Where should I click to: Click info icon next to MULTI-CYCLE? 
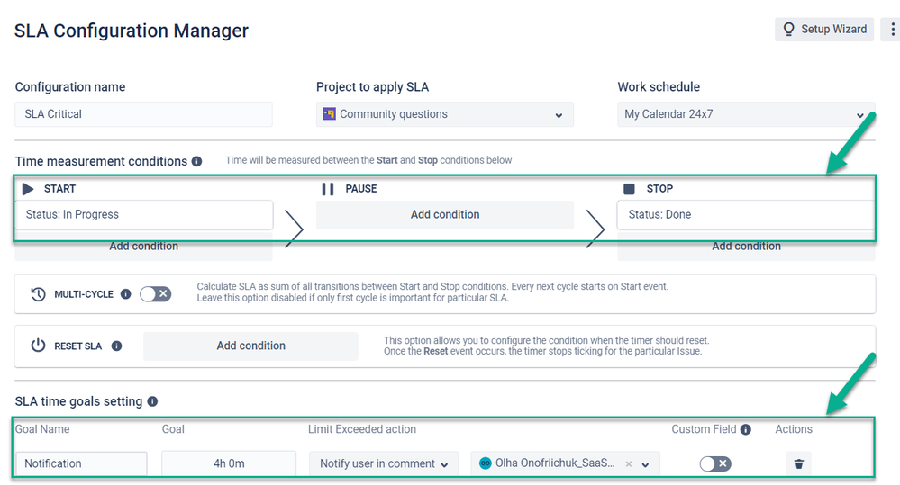[x=126, y=294]
